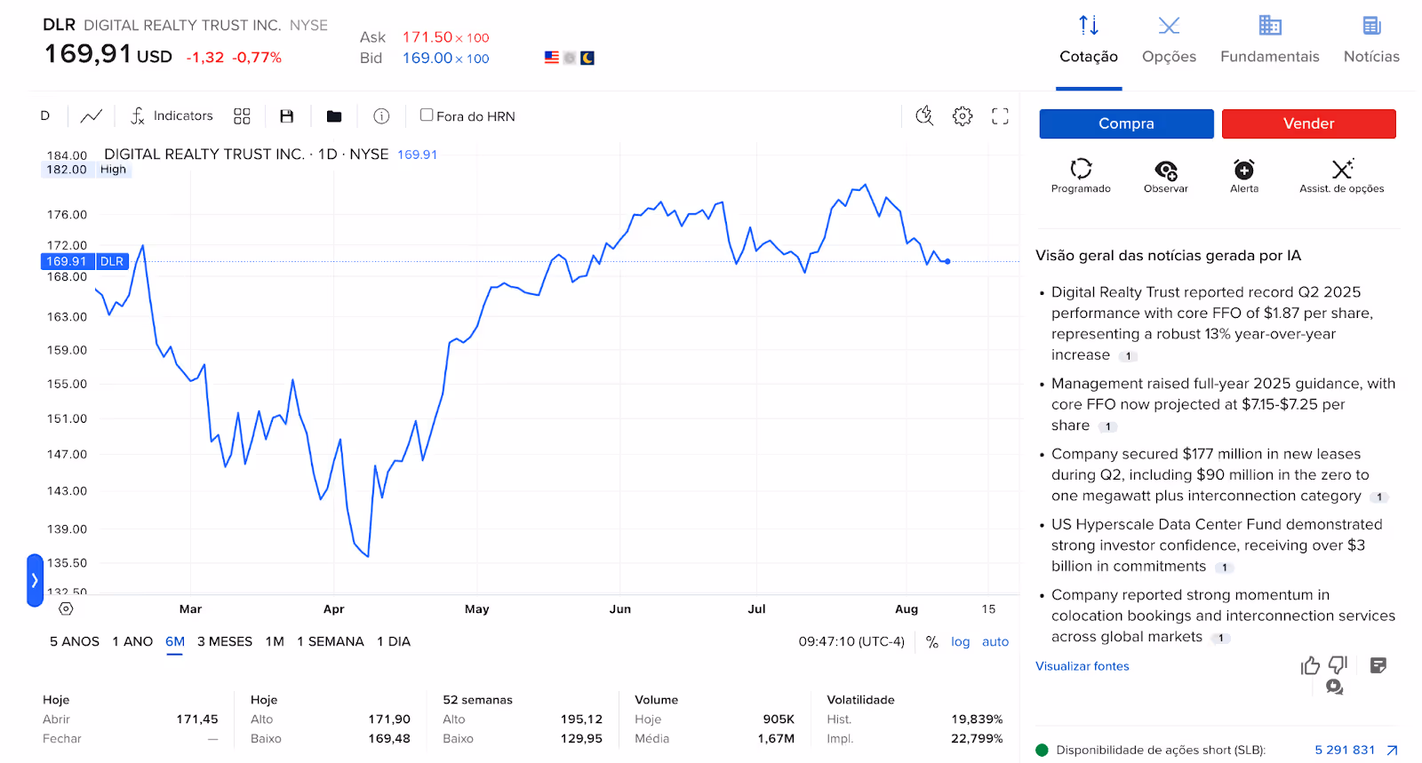The height and width of the screenshot is (763, 1422).
Task: Select the 5 ANOS range
Action: point(75,641)
